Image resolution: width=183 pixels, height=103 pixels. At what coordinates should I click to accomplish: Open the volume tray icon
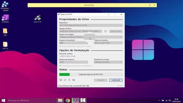(170, 100)
